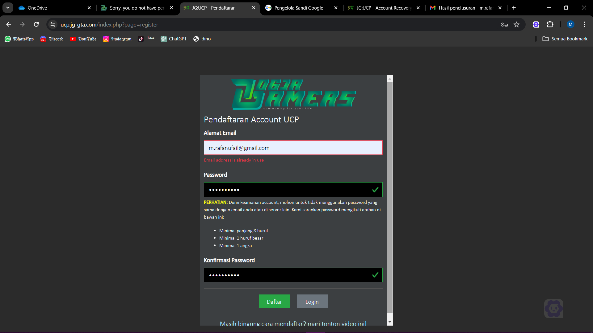This screenshot has width=593, height=333.
Task: Click the 'Konfirmasi Password' field label
Action: click(x=229, y=260)
